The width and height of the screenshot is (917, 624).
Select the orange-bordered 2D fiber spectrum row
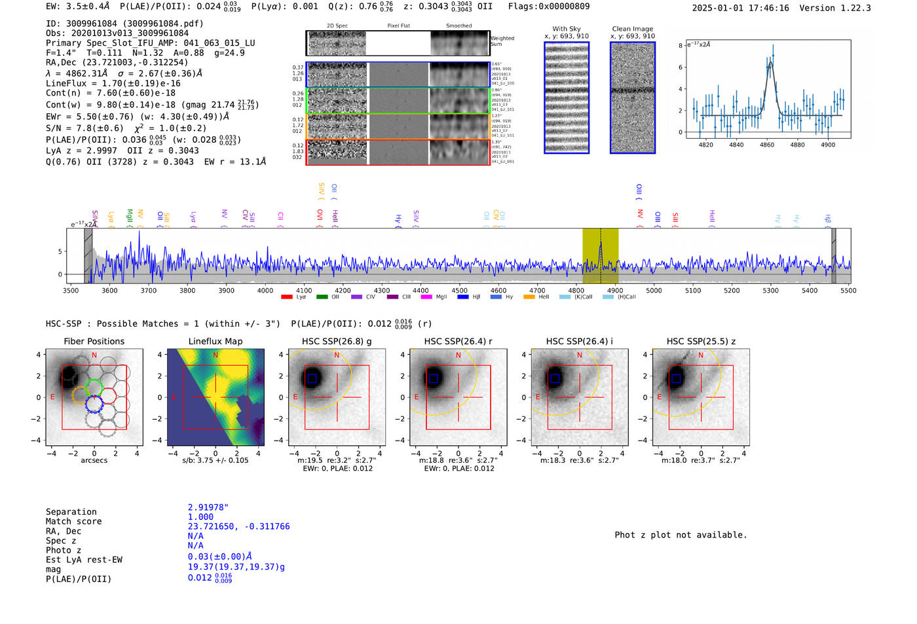click(398, 126)
